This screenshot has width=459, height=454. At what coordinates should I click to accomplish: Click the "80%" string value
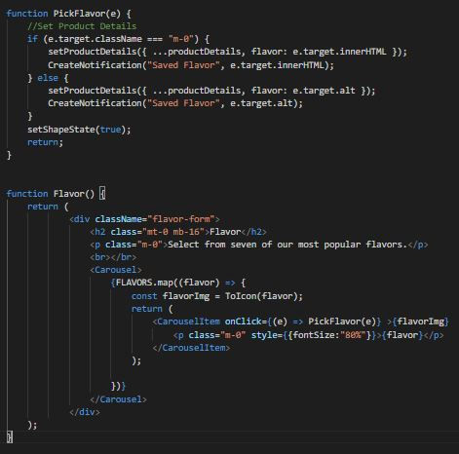click(353, 335)
